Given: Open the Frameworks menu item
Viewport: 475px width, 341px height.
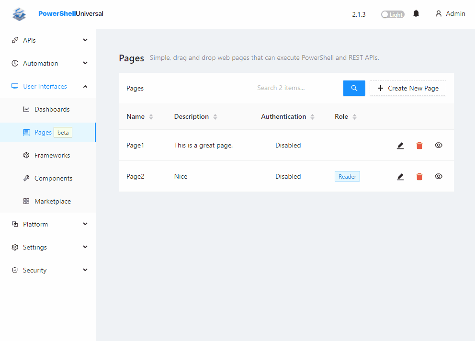Looking at the screenshot, I should [48, 155].
